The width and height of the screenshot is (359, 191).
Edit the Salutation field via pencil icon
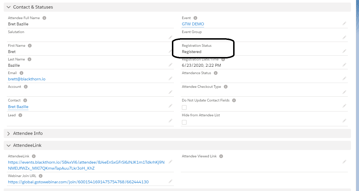pos(170,37)
